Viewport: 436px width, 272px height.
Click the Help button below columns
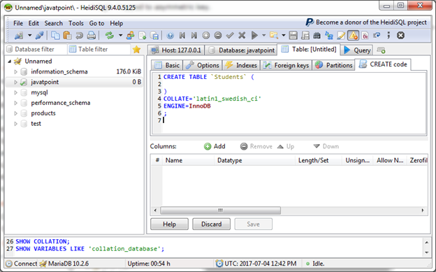tap(169, 224)
